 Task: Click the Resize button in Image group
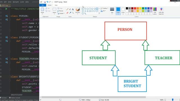coord(60,11)
